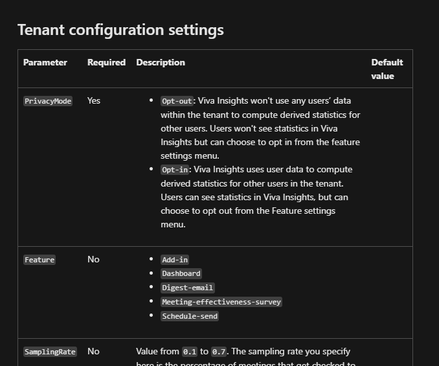The image size is (439, 366).
Task: Select the Parameter column header
Action: coord(45,62)
